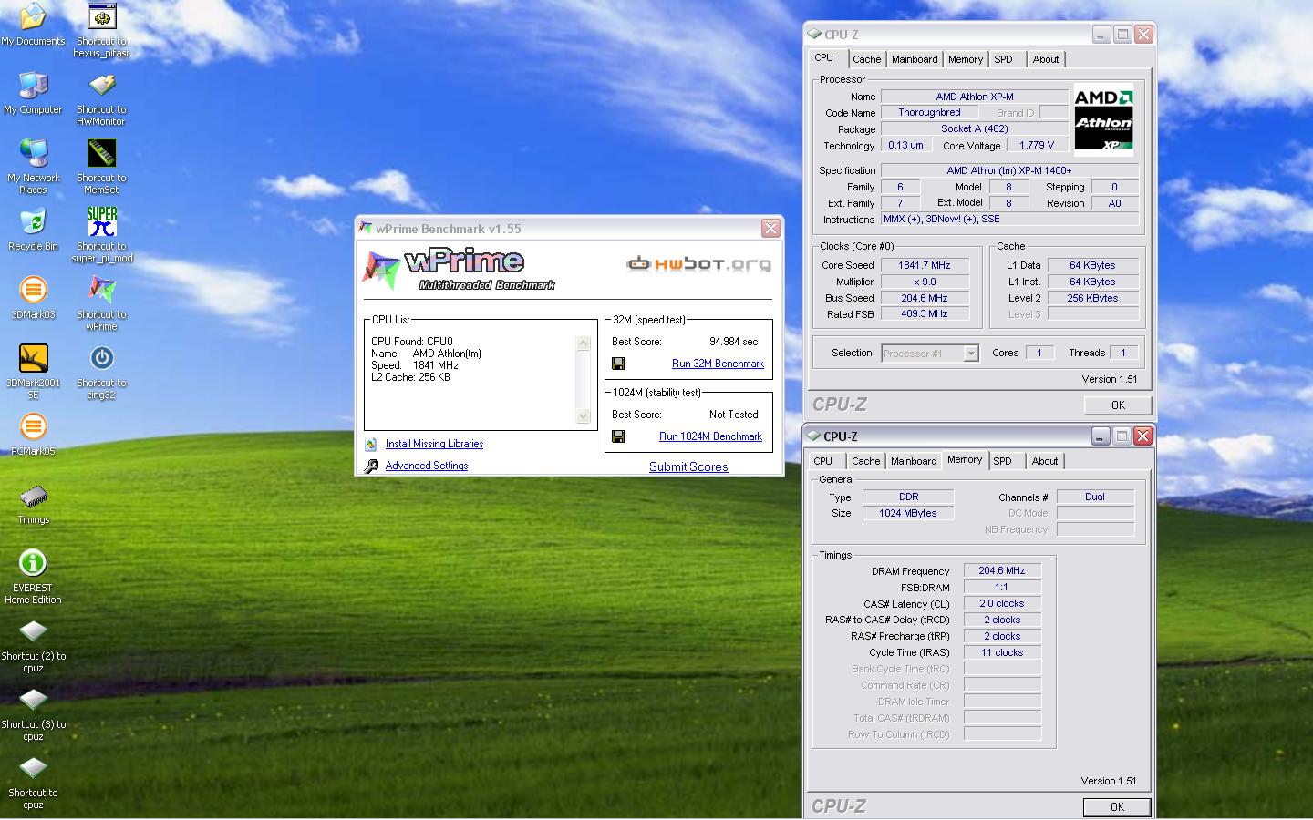This screenshot has width=1313, height=820.
Task: Click the Core Voltage 1.779 V field
Action: click(1037, 145)
